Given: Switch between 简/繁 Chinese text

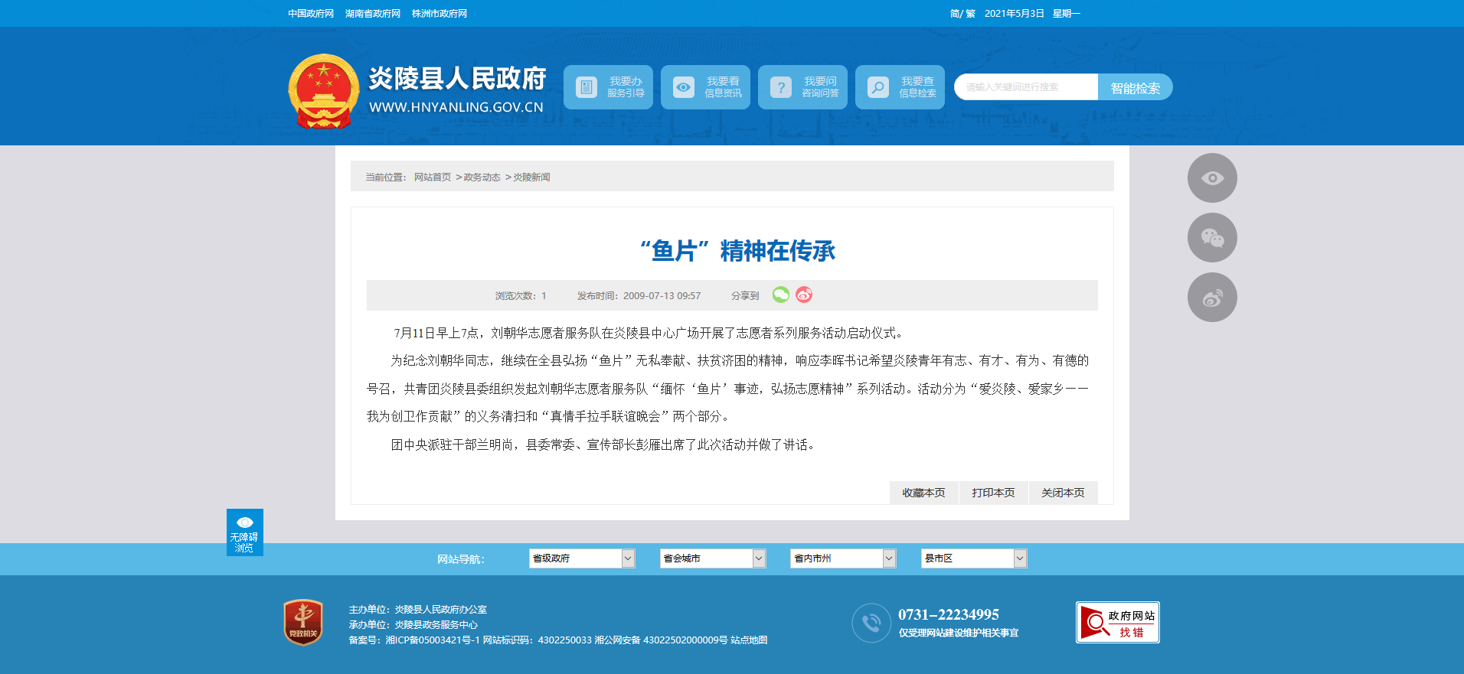Looking at the screenshot, I should click(x=962, y=14).
